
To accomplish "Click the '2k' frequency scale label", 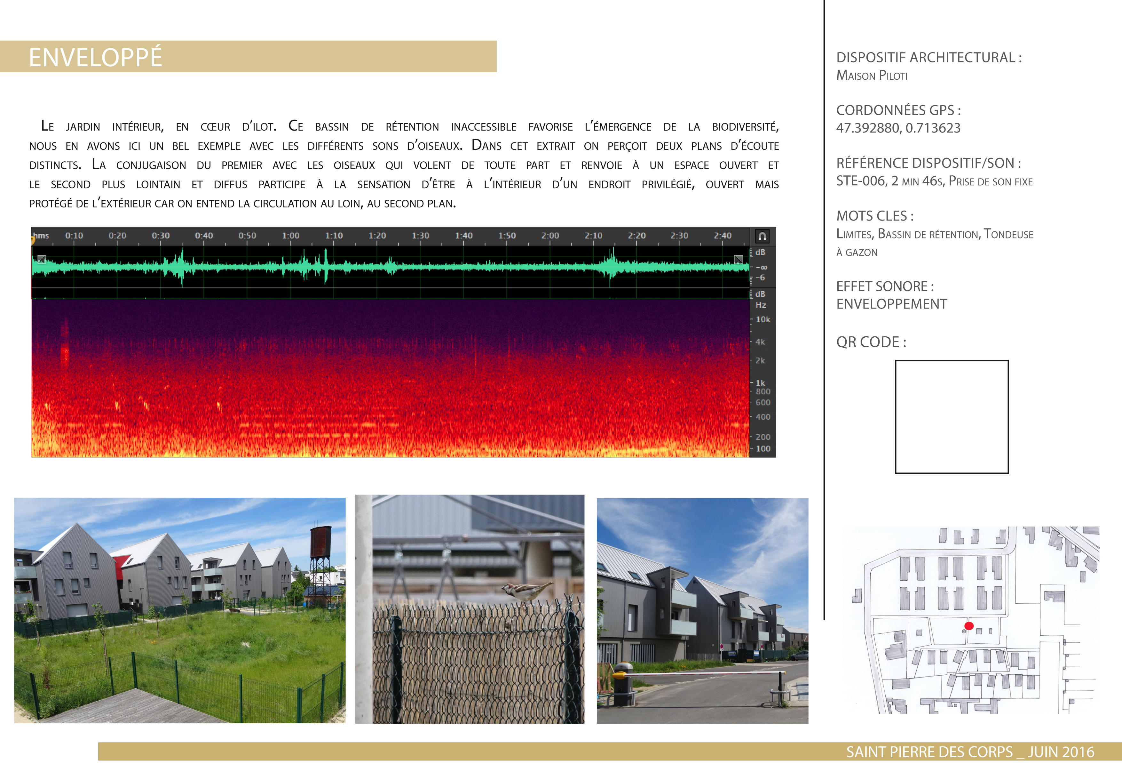I will (x=760, y=360).
